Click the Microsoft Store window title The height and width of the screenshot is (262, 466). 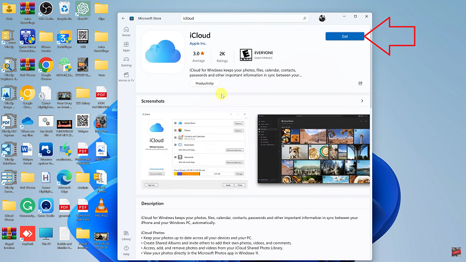pos(150,18)
